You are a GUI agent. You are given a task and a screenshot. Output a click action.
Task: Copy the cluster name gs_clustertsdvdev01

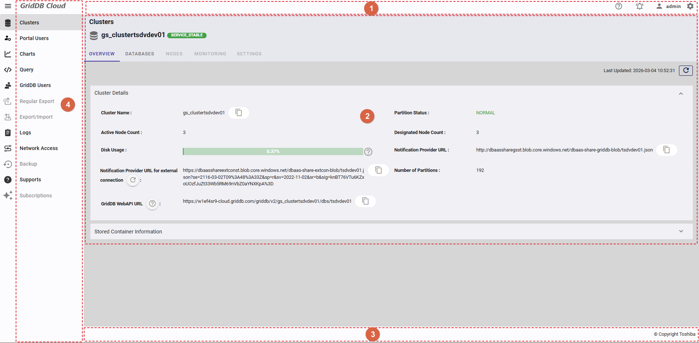tap(239, 113)
